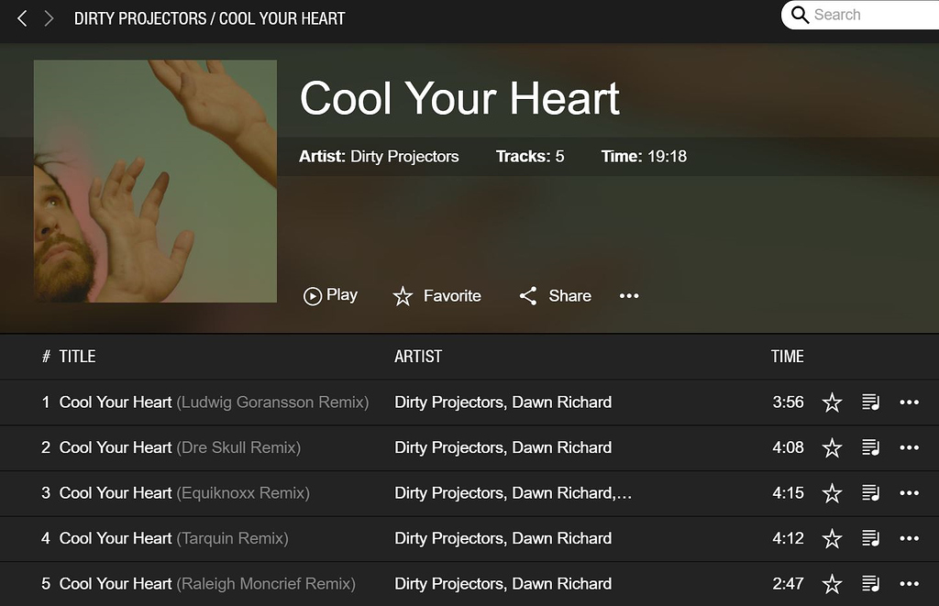
Task: Click the lyrics icon on Ludwig Goransson Remix
Action: point(870,402)
